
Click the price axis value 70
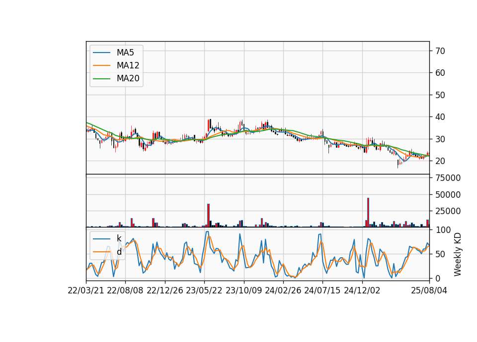pyautogui.click(x=440, y=51)
